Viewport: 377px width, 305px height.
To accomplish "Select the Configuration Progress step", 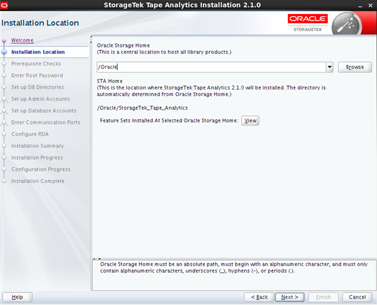I will [41, 169].
